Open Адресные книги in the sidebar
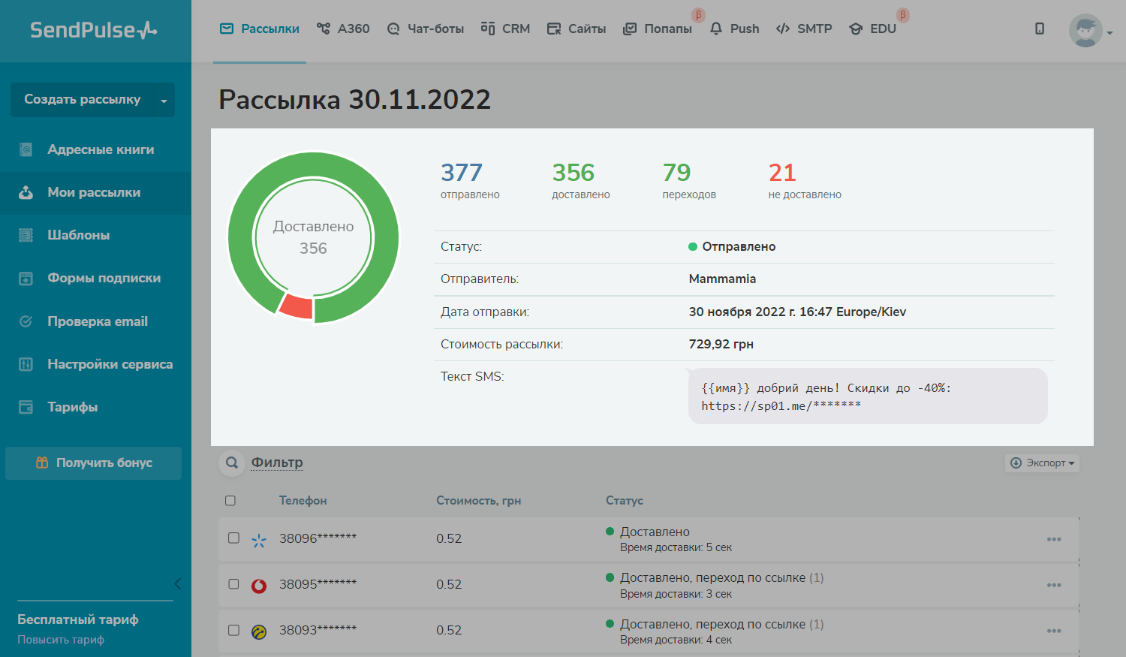This screenshot has width=1126, height=657. click(x=101, y=149)
